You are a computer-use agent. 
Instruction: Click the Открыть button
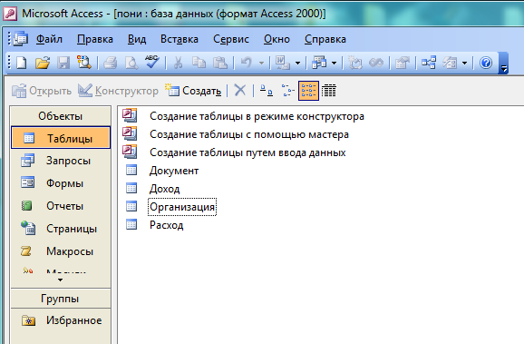tap(42, 91)
